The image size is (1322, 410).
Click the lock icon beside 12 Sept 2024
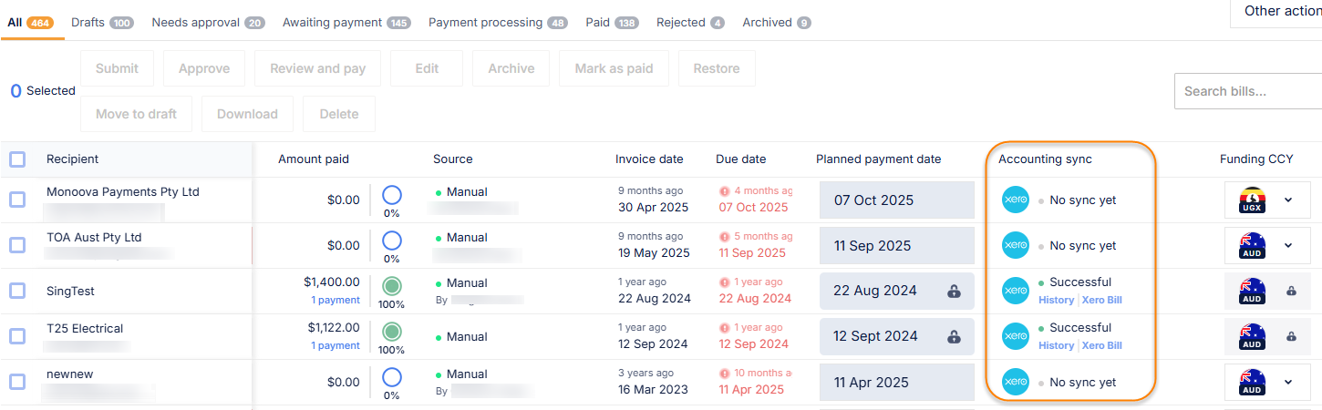coord(954,337)
